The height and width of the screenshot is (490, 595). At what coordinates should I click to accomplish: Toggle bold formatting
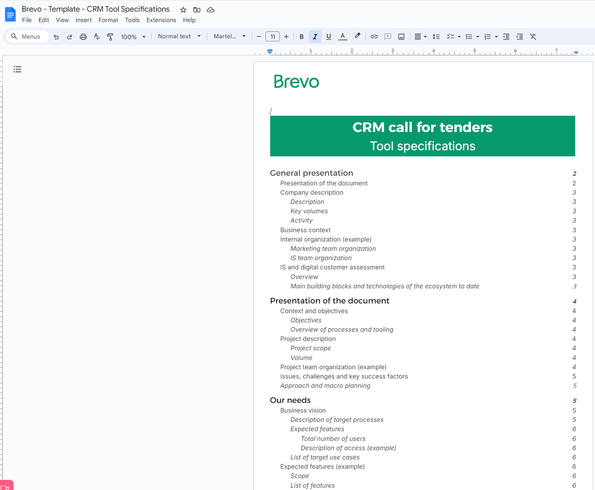302,37
